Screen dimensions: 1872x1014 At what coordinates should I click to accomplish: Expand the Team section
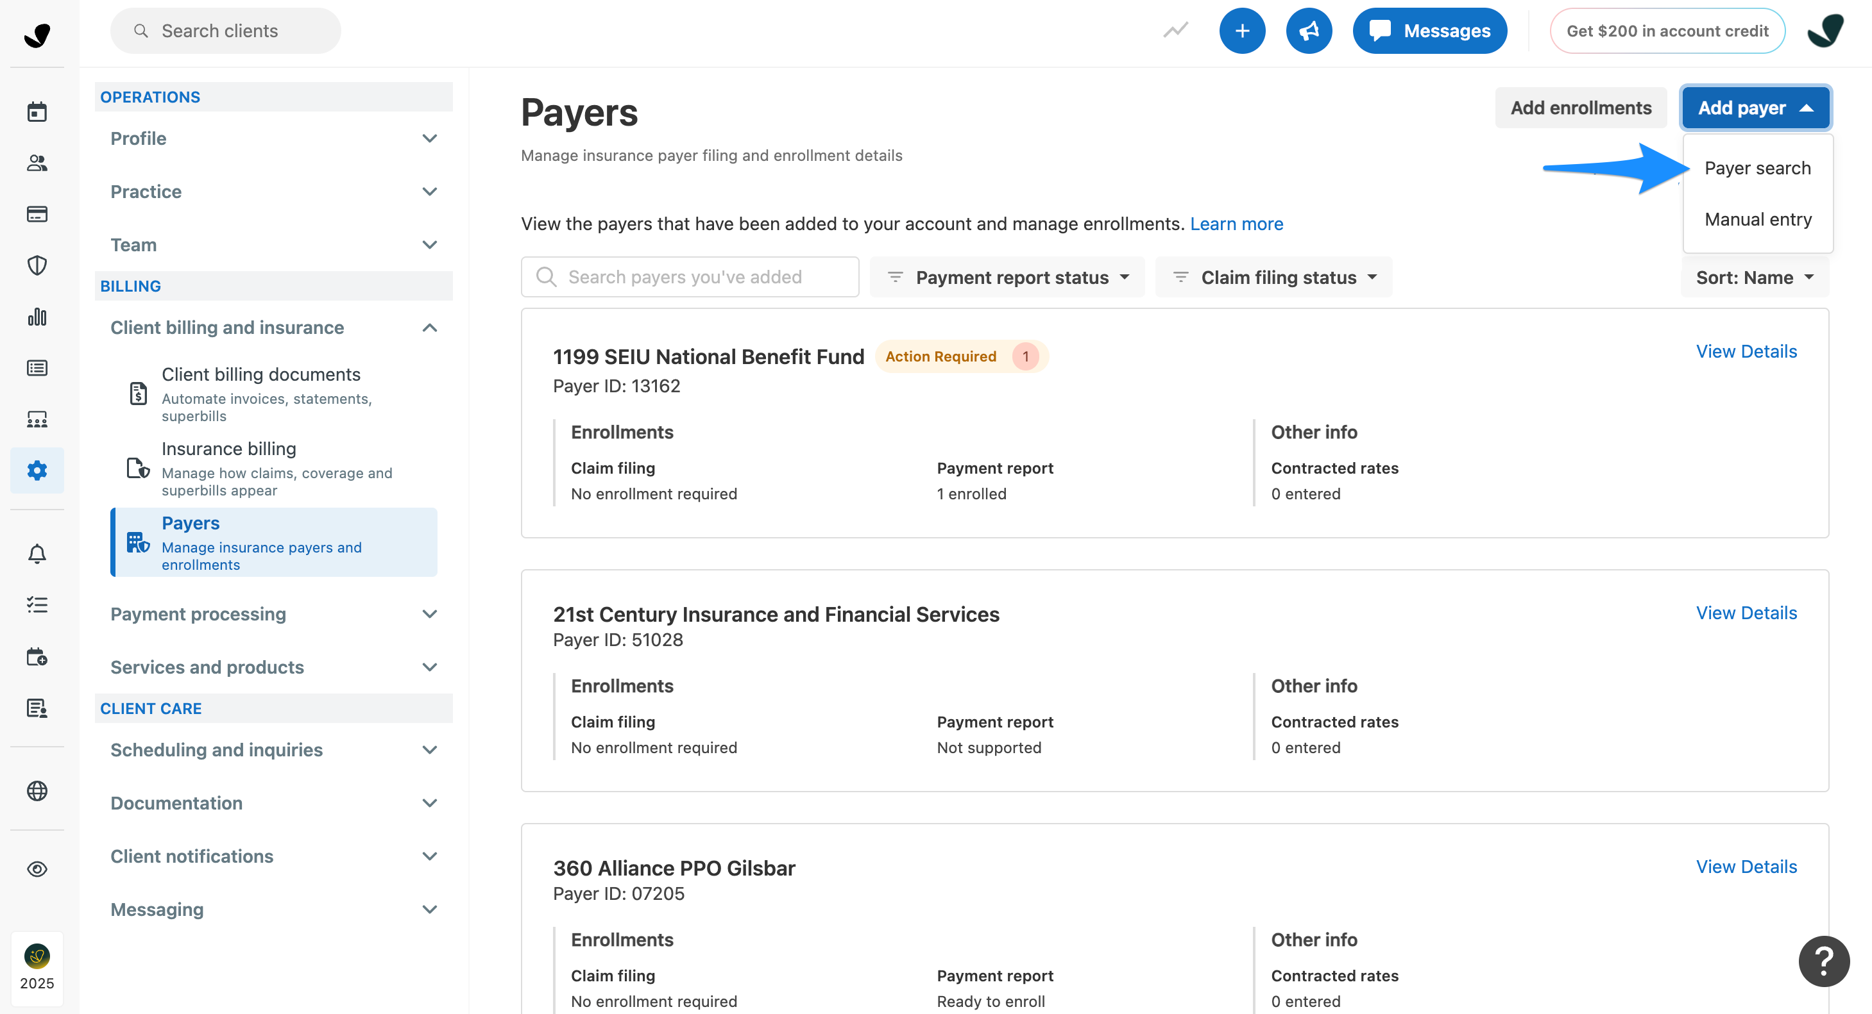[x=273, y=245]
